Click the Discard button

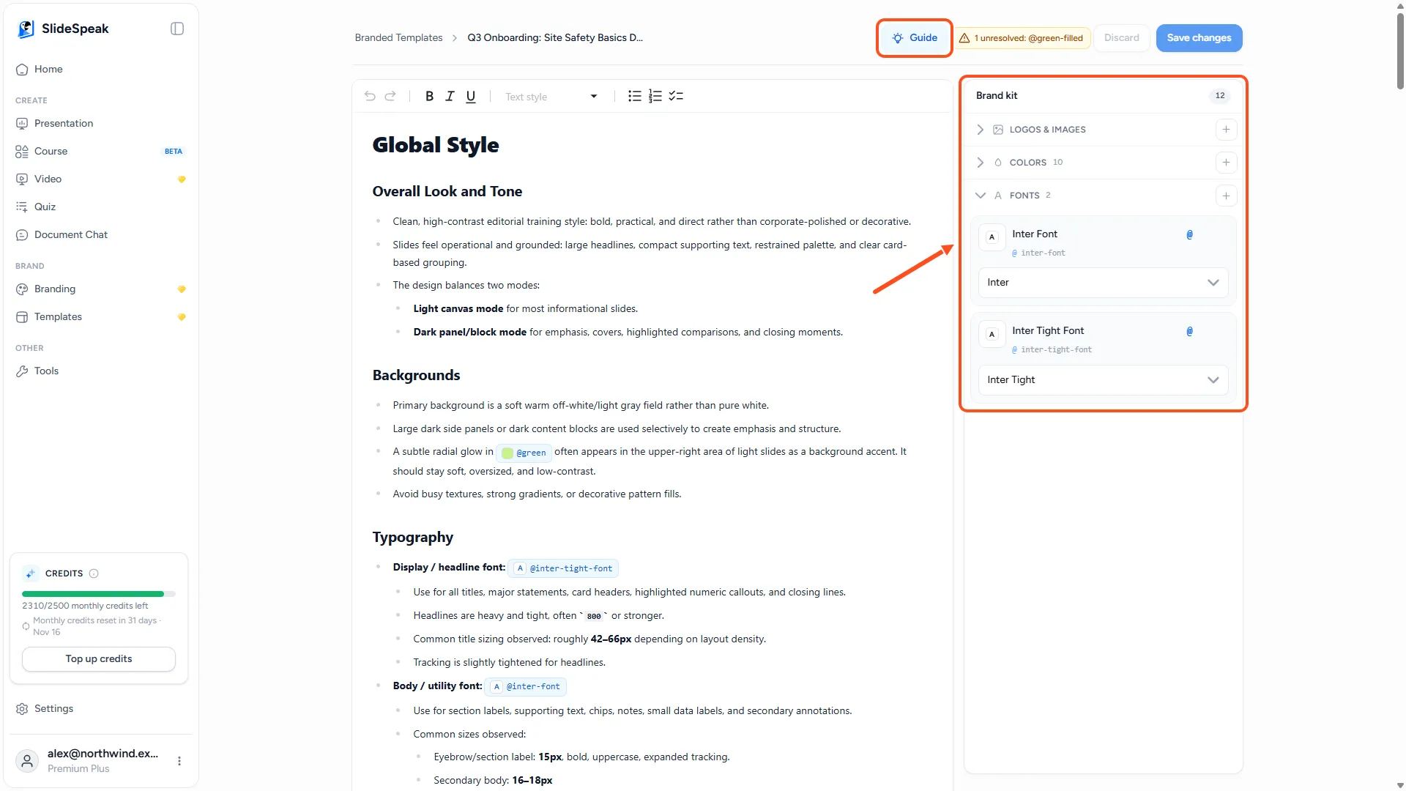(x=1121, y=38)
